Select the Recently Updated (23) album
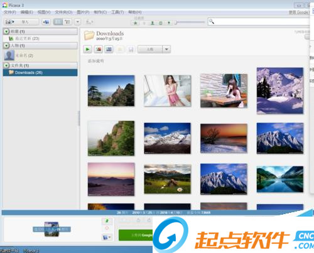Screen dimensions: 314x253 click(x=40, y=38)
